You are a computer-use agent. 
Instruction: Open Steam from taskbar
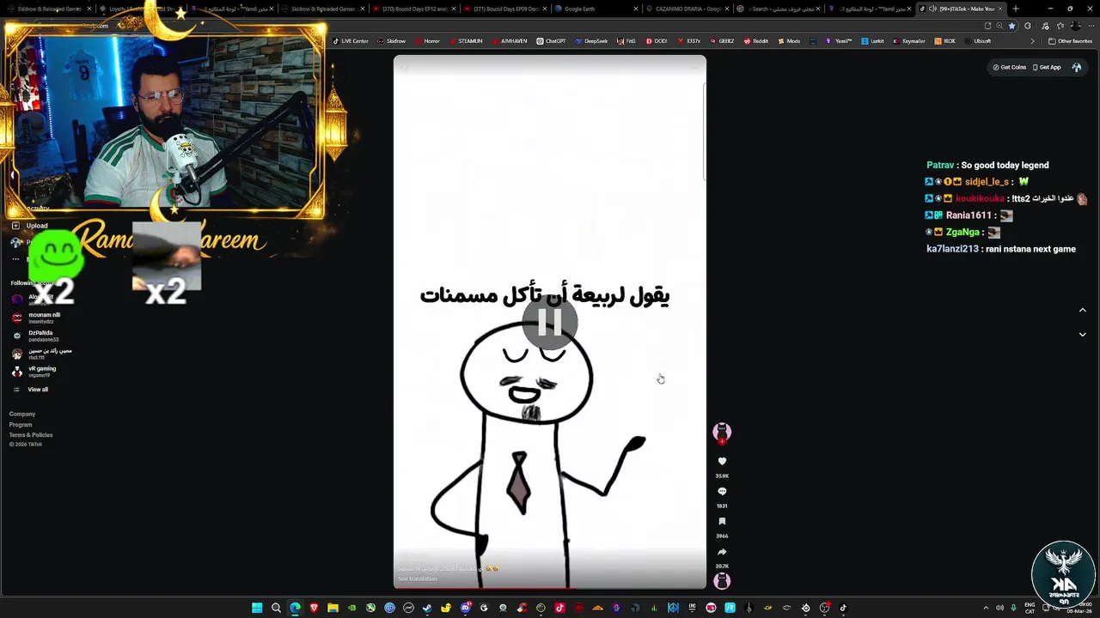click(427, 608)
